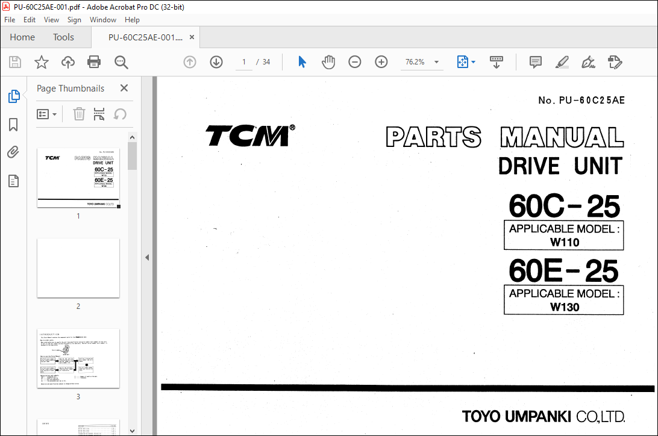
Task: Open the Fill and Sign pen tool
Action: (588, 62)
